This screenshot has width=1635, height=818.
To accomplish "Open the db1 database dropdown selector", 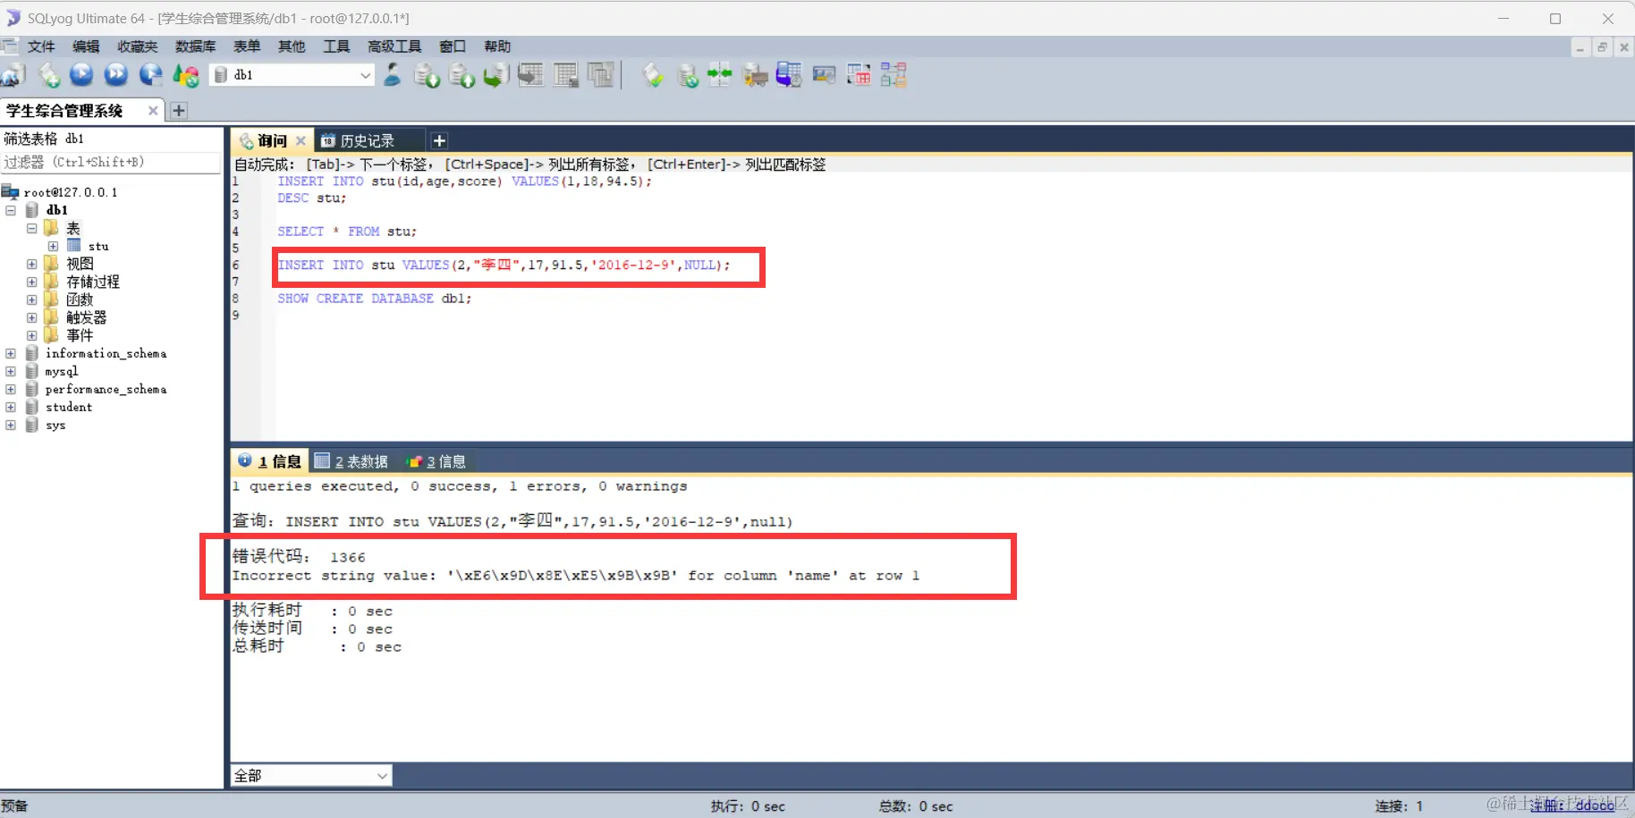I will pyautogui.click(x=365, y=75).
